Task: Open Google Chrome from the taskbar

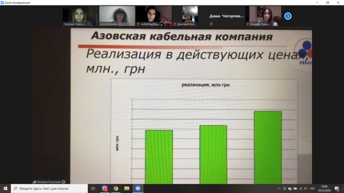Action: pyautogui.click(x=116, y=189)
